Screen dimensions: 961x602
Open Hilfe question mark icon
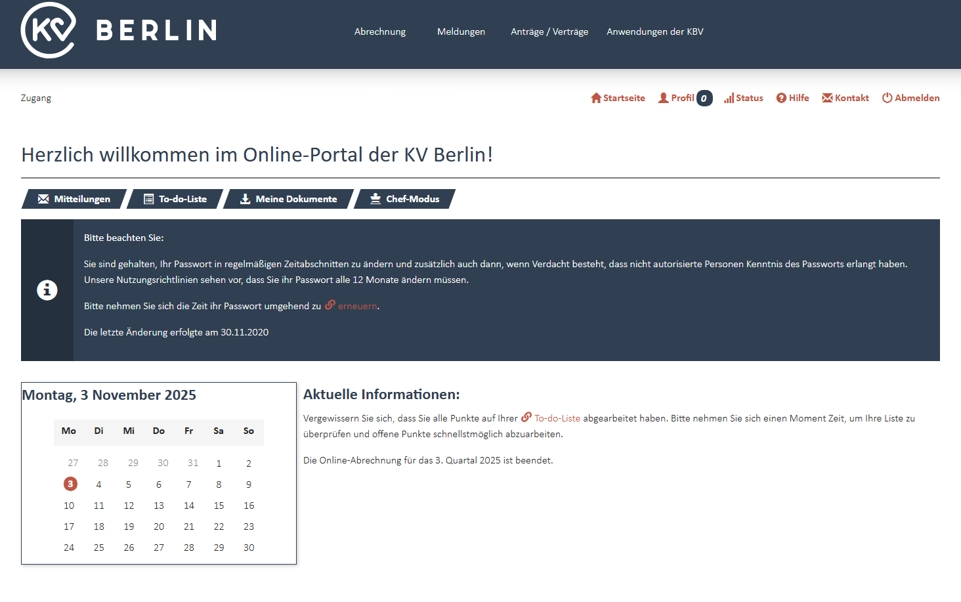(x=781, y=98)
